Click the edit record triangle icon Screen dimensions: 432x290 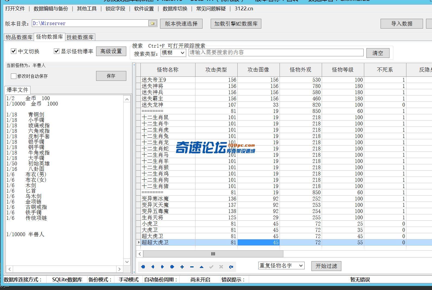[x=202, y=267]
